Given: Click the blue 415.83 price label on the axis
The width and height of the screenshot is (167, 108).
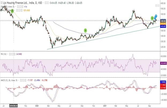Looking at the screenshot, I should pyautogui.click(x=163, y=26).
